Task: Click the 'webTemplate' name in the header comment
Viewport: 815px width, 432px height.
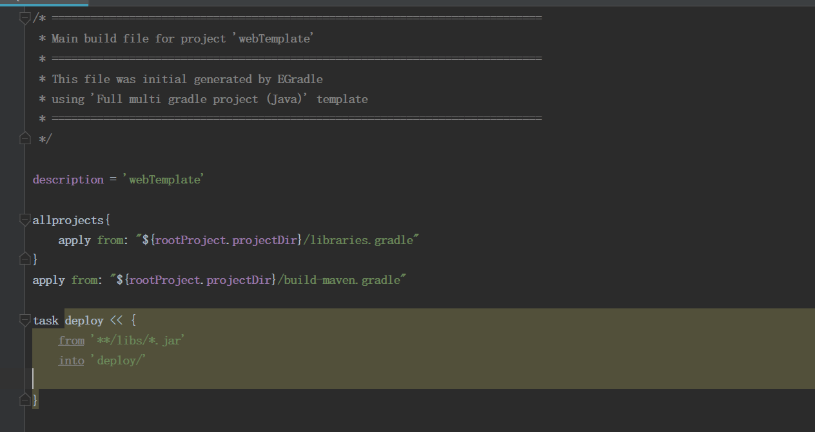Action: pos(274,39)
